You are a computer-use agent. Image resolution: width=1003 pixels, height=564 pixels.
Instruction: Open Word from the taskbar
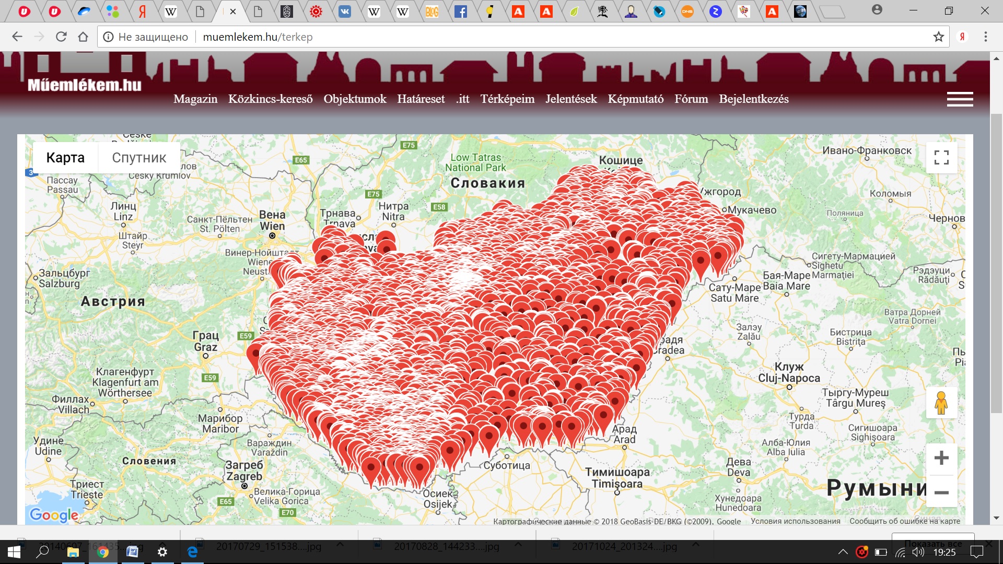pyautogui.click(x=132, y=552)
